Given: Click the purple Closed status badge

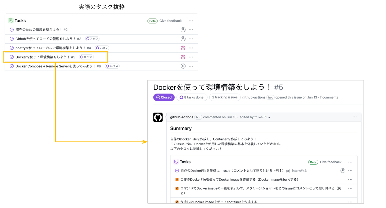Looking at the screenshot, I should [164, 97].
